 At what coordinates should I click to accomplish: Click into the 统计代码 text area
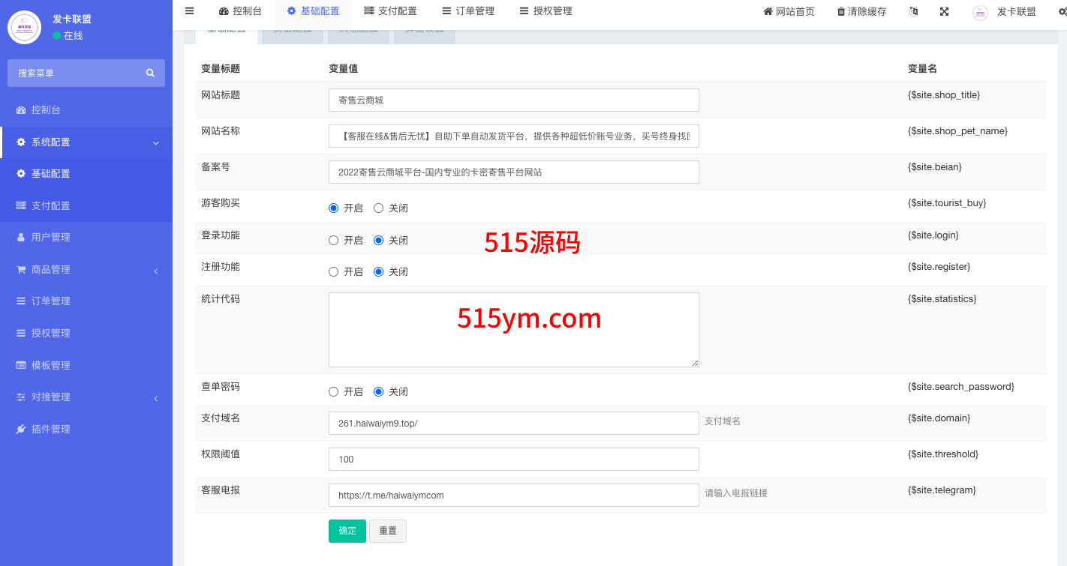(513, 330)
